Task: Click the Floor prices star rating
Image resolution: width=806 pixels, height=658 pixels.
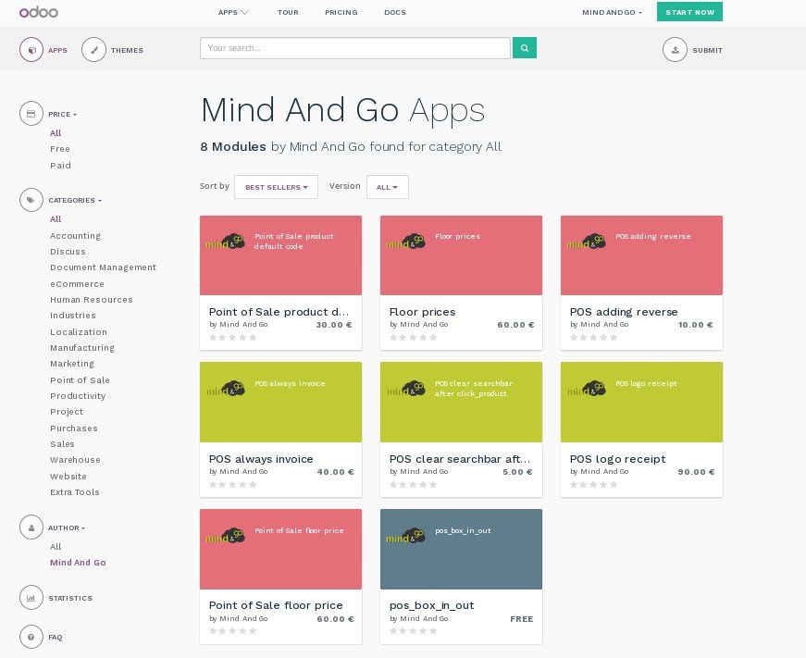Action: point(414,337)
